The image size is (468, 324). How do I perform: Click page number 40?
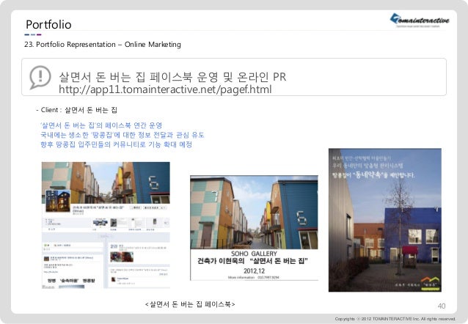442,306
